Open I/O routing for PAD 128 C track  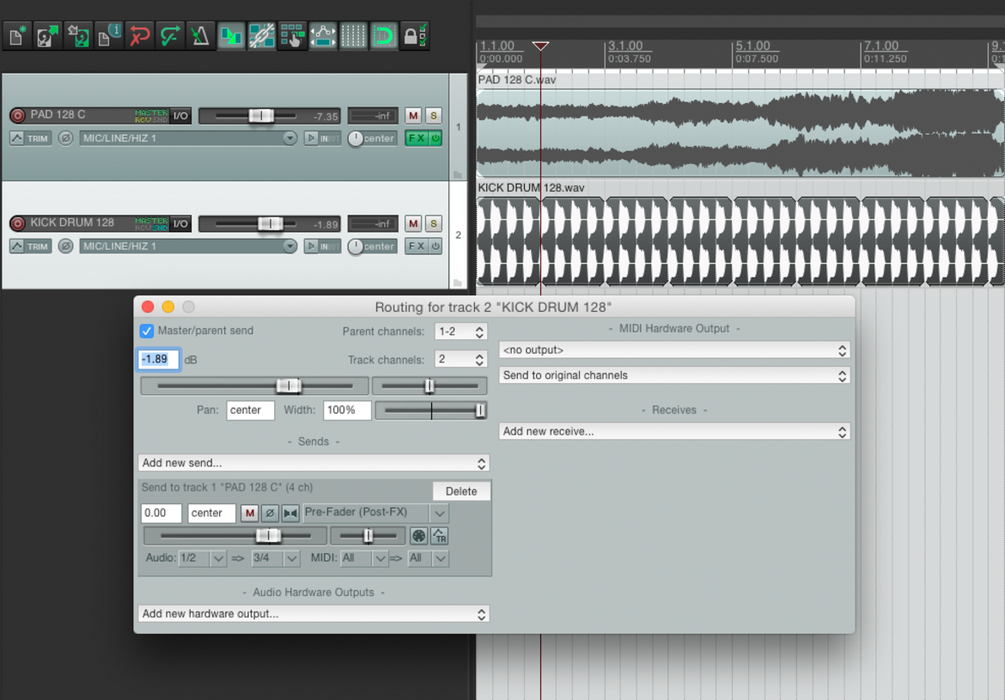pyautogui.click(x=180, y=116)
